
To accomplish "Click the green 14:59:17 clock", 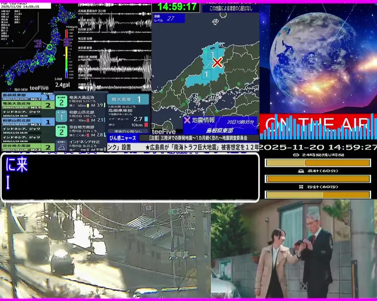I will pyautogui.click(x=177, y=7).
